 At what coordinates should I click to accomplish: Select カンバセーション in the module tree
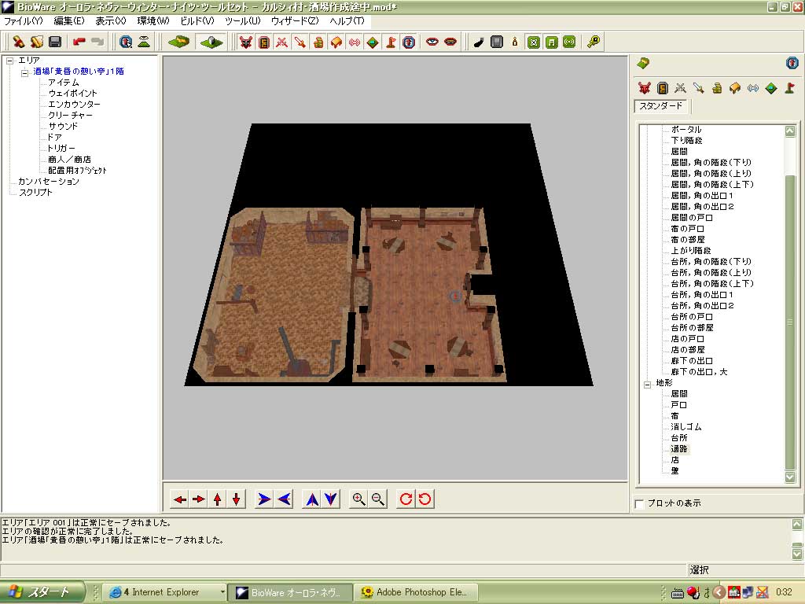pyautogui.click(x=48, y=182)
